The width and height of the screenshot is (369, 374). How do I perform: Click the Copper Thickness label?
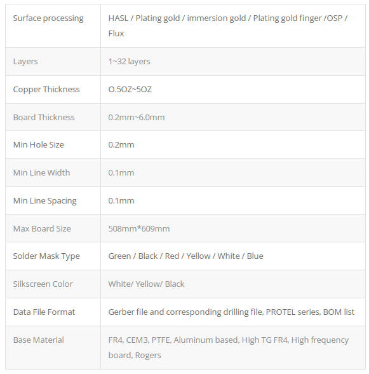[46, 90]
